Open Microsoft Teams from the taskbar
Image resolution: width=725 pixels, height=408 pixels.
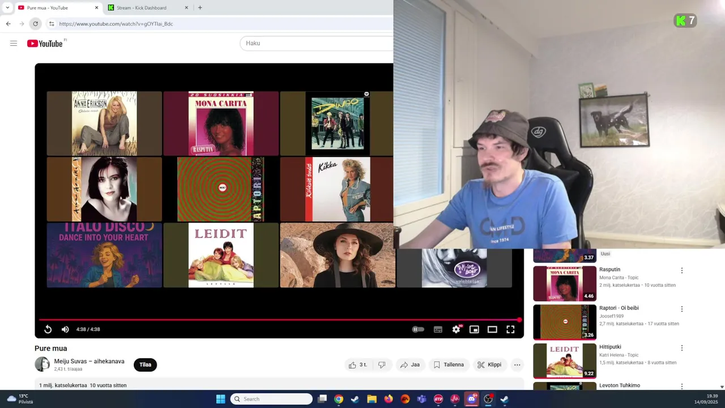pos(421,399)
